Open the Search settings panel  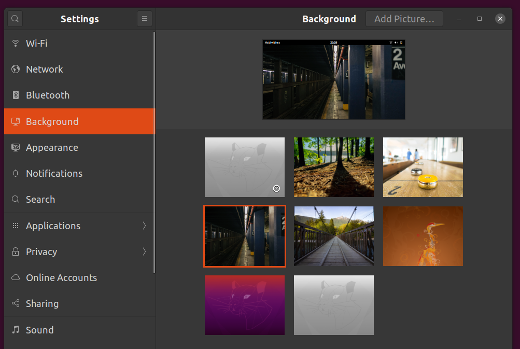40,199
